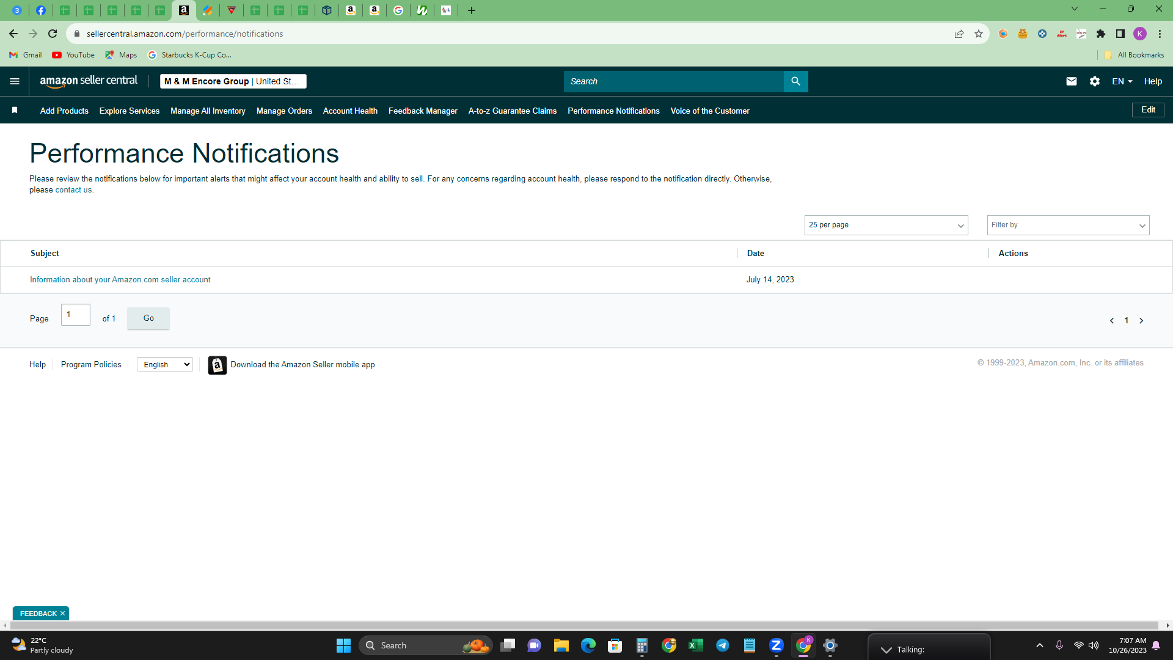The width and height of the screenshot is (1173, 660).
Task: Expand the Filter by dropdown
Action: click(x=1068, y=225)
